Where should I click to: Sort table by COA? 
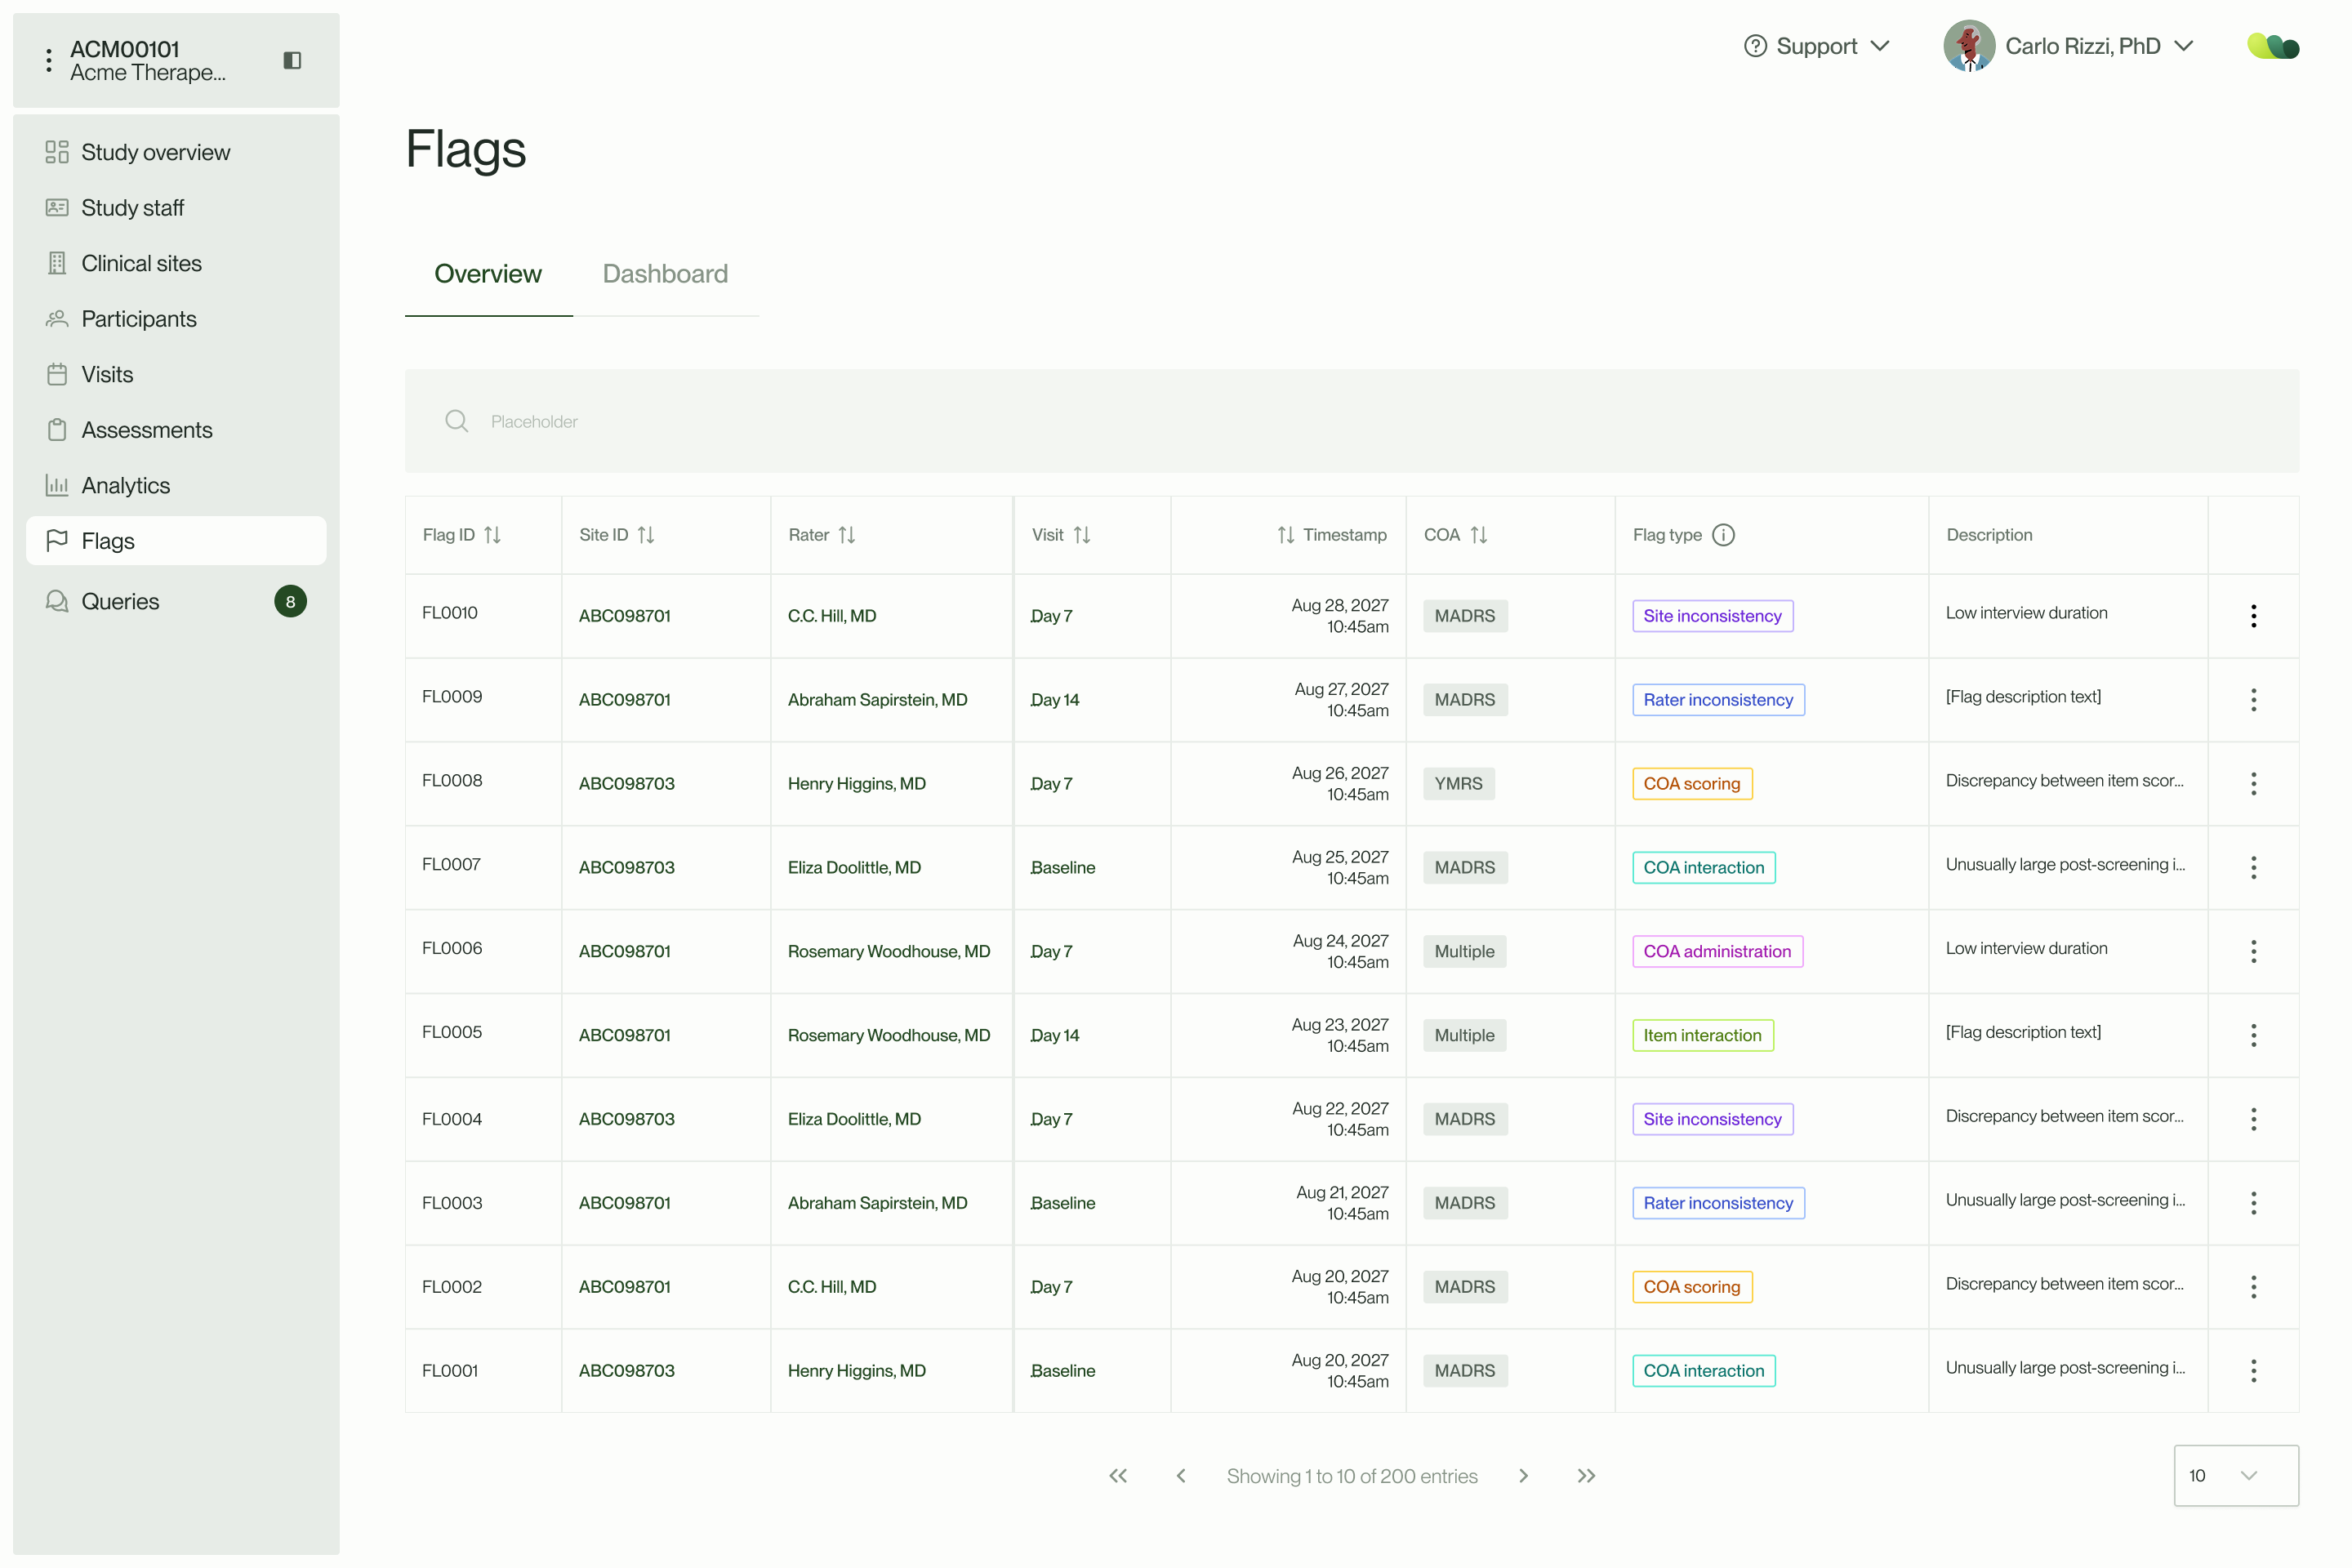coord(1479,535)
